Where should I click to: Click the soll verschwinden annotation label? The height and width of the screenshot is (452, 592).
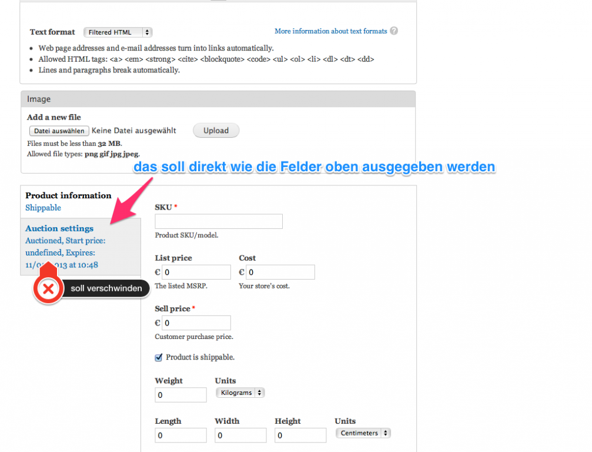pyautogui.click(x=106, y=288)
